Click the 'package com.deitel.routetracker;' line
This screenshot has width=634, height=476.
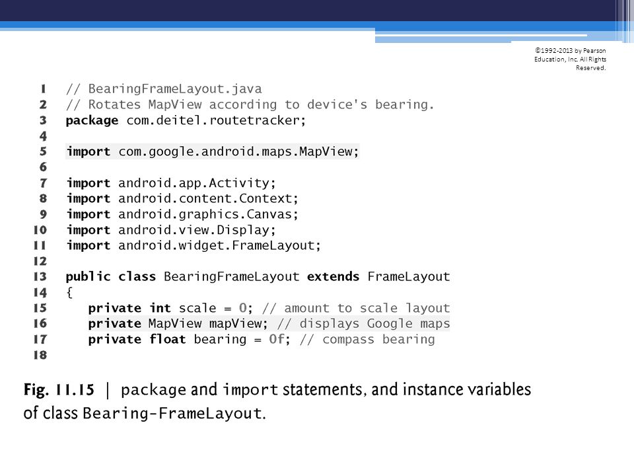[186, 120]
